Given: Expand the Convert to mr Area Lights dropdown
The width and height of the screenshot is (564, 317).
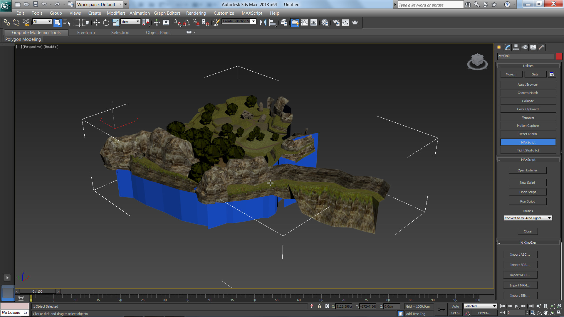Looking at the screenshot, I should coord(549,218).
